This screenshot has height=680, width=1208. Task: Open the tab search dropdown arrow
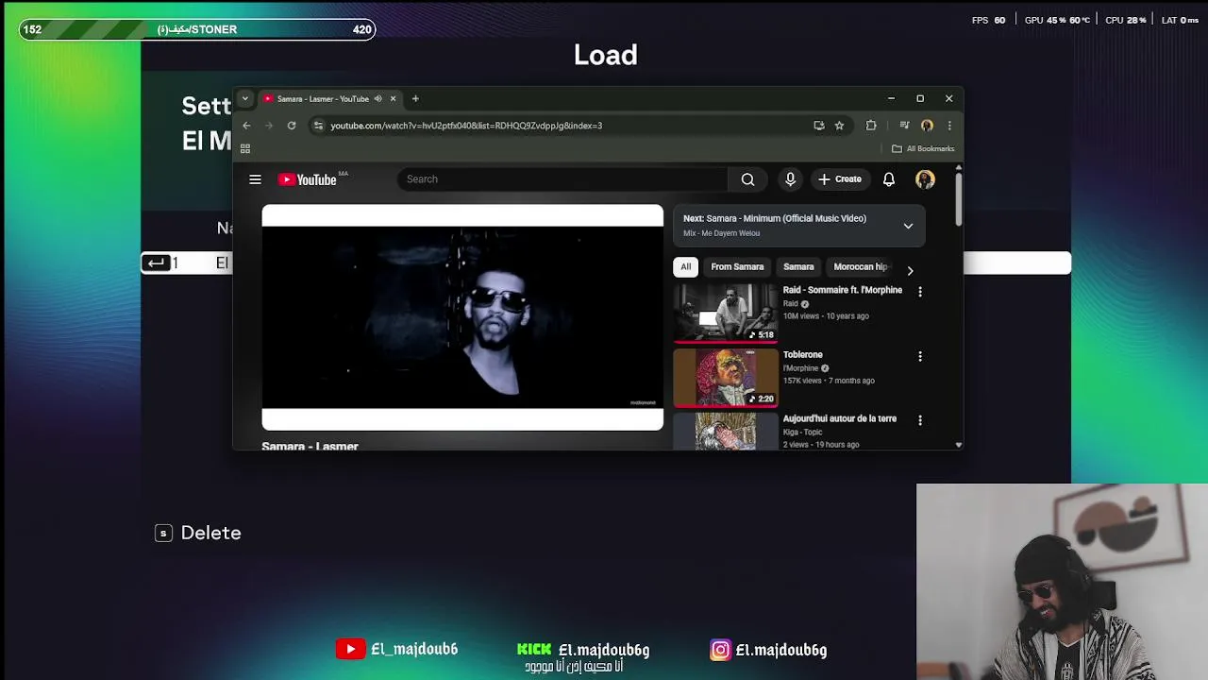pyautogui.click(x=244, y=98)
